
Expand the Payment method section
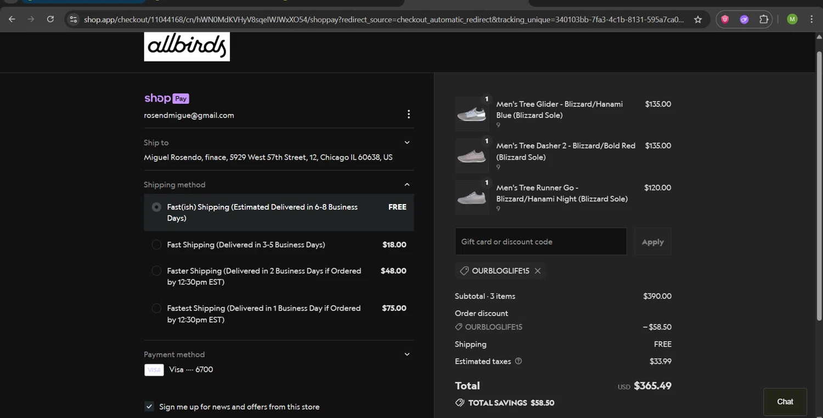click(407, 354)
